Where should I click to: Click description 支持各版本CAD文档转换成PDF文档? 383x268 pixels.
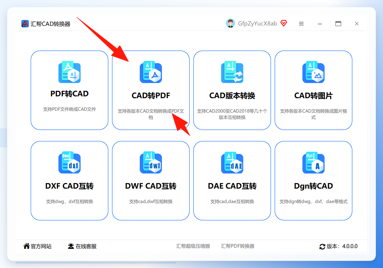point(151,114)
